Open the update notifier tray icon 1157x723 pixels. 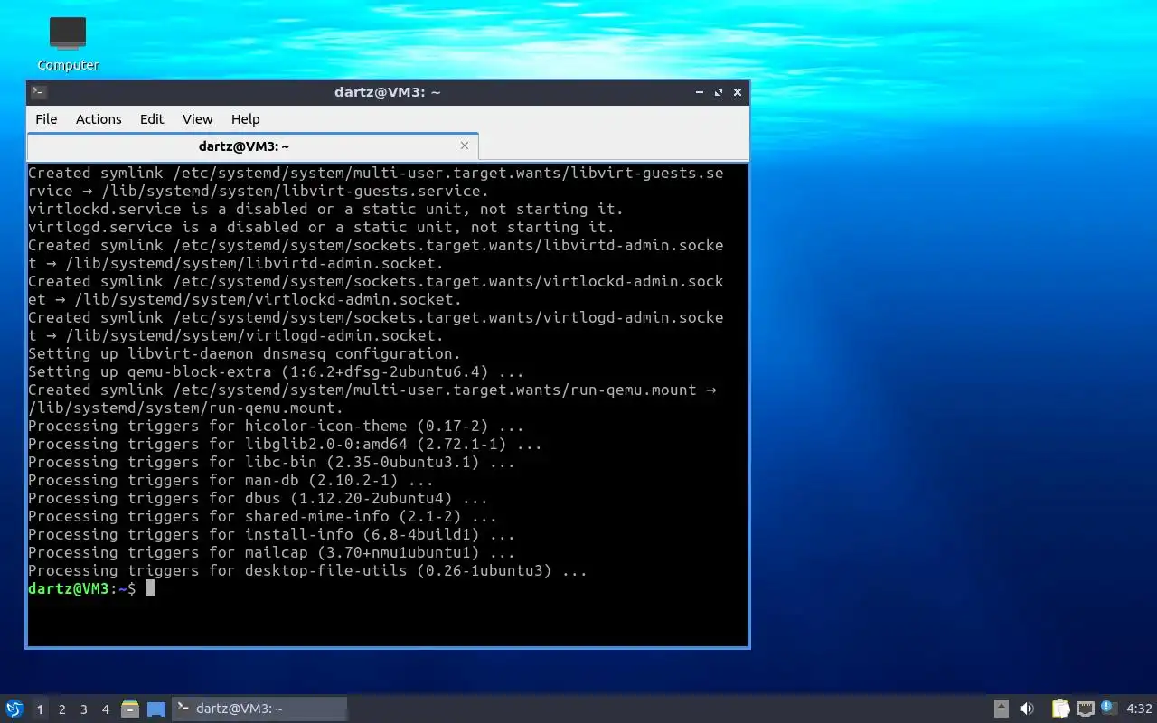pyautogui.click(x=1109, y=708)
